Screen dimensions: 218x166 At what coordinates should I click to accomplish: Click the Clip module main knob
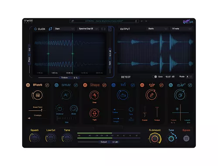point(151,95)
